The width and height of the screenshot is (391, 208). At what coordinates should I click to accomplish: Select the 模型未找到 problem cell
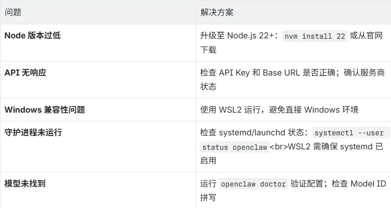tap(25, 184)
